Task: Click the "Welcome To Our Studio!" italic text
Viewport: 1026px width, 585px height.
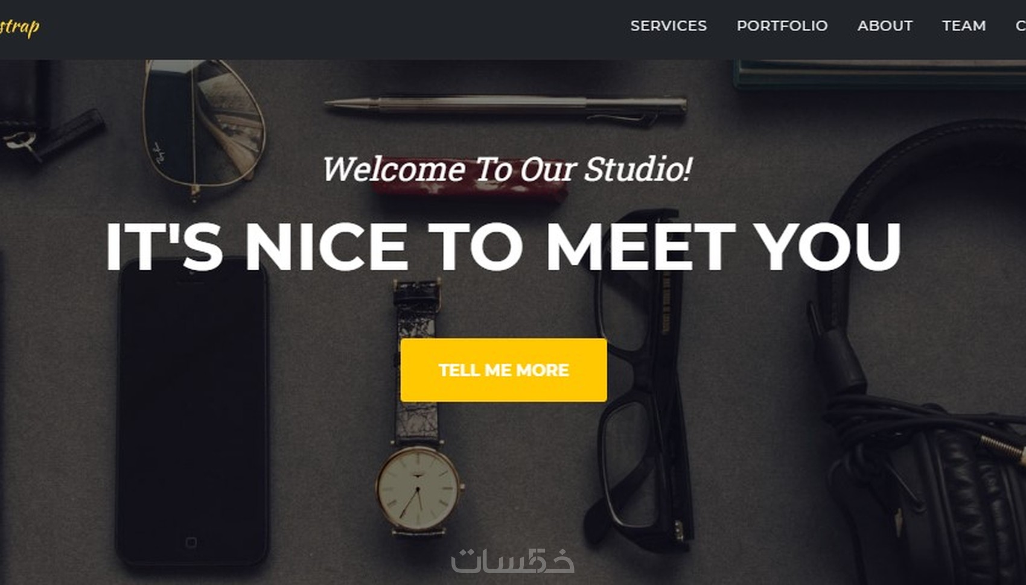Action: 507,169
